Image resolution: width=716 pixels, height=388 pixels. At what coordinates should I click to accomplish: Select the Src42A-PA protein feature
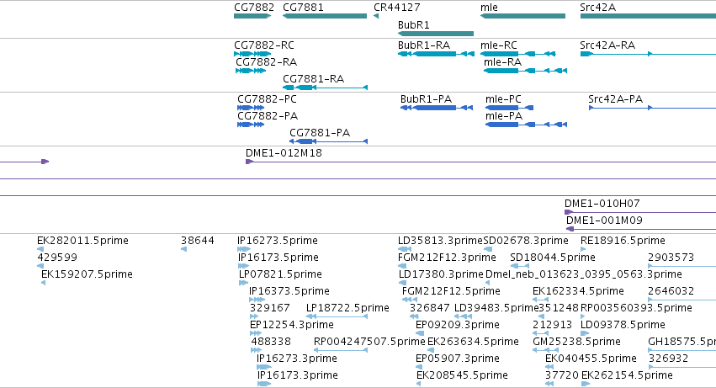click(653, 108)
